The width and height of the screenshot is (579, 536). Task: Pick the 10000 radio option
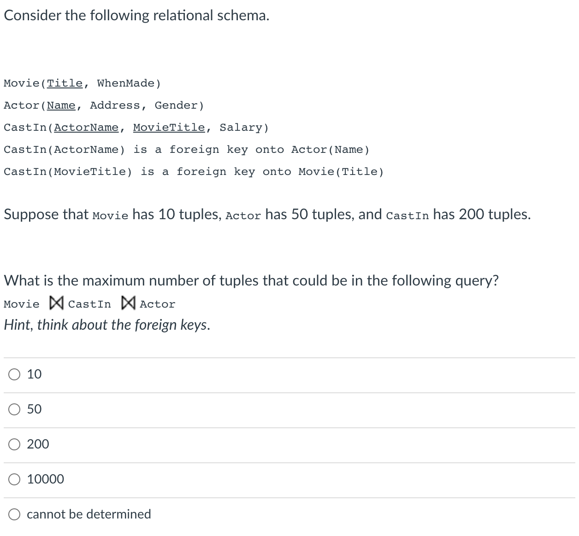pyautogui.click(x=14, y=479)
